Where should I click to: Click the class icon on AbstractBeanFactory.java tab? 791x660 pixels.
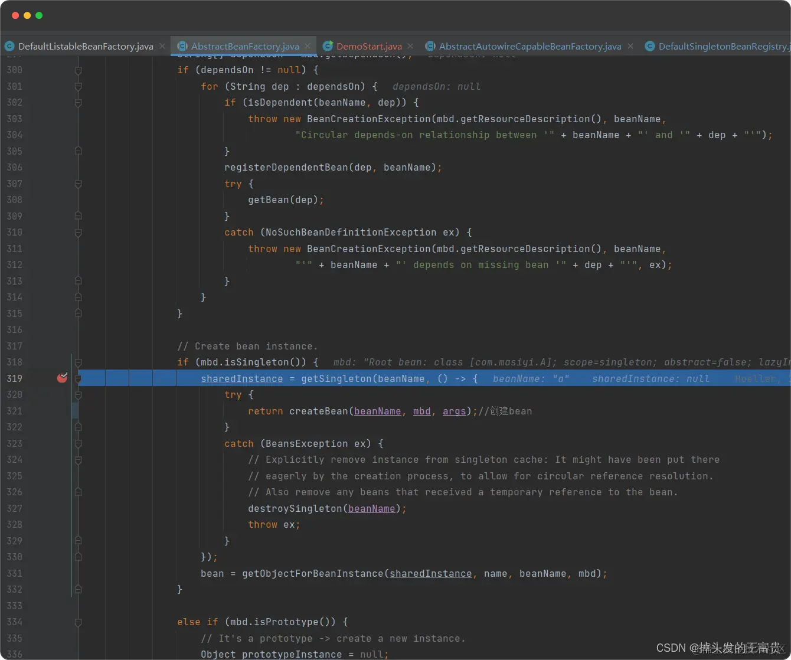click(182, 46)
